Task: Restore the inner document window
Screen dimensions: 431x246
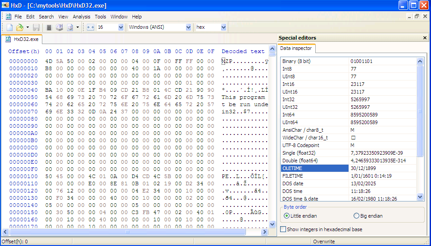Action: tap(417, 17)
